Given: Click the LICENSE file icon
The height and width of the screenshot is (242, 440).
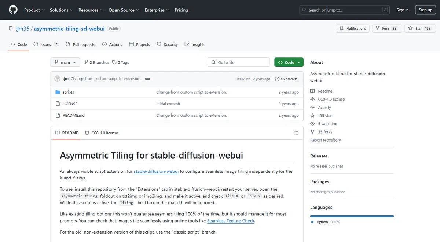Looking at the screenshot, I should click(x=58, y=104).
